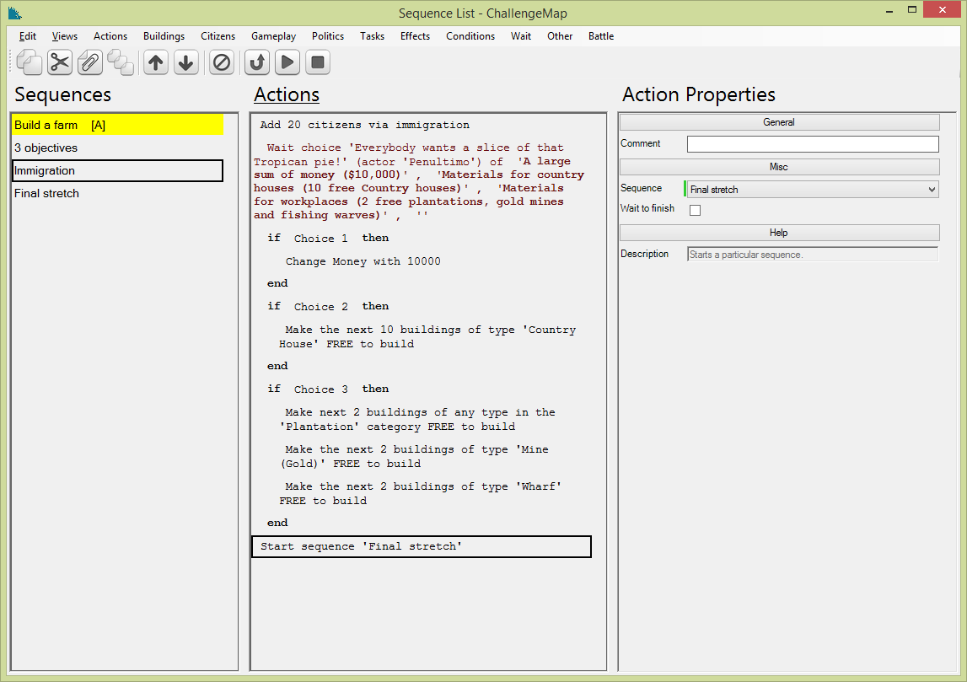Click the Disable (circle-slash) icon
967x682 pixels.
pos(222,62)
